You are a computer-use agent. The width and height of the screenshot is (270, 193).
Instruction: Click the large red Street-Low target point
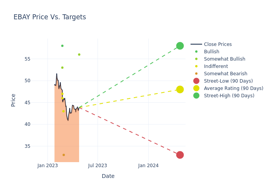(x=180, y=155)
